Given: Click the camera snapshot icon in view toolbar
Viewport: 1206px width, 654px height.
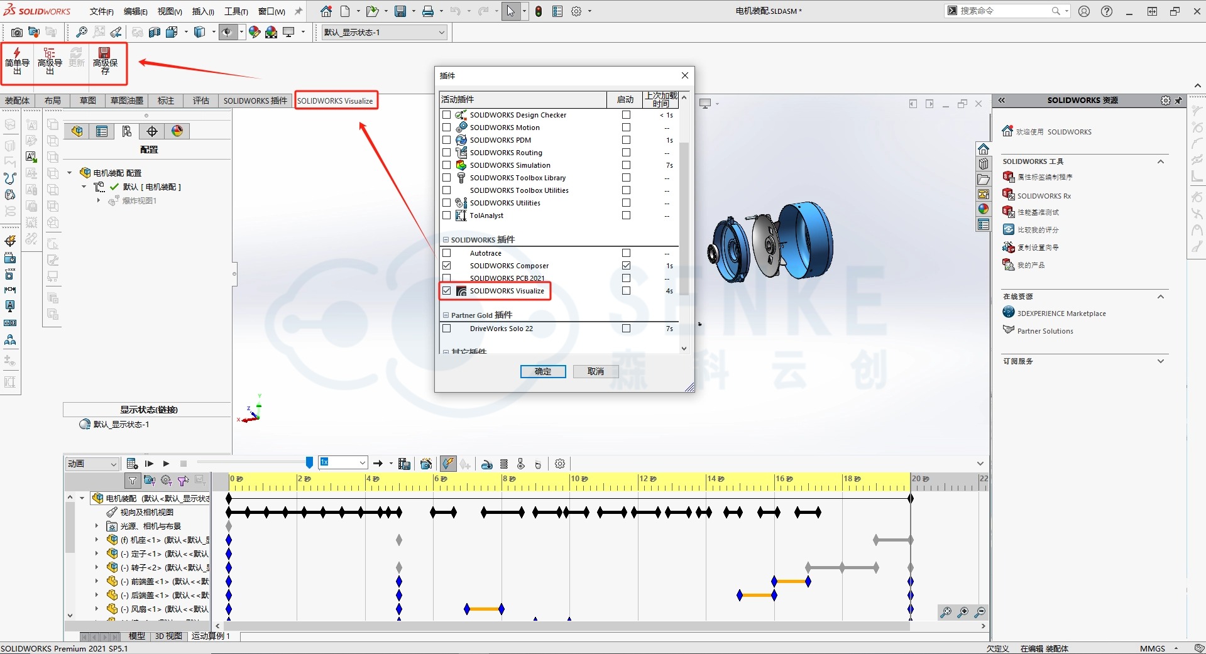Looking at the screenshot, I should 17,32.
